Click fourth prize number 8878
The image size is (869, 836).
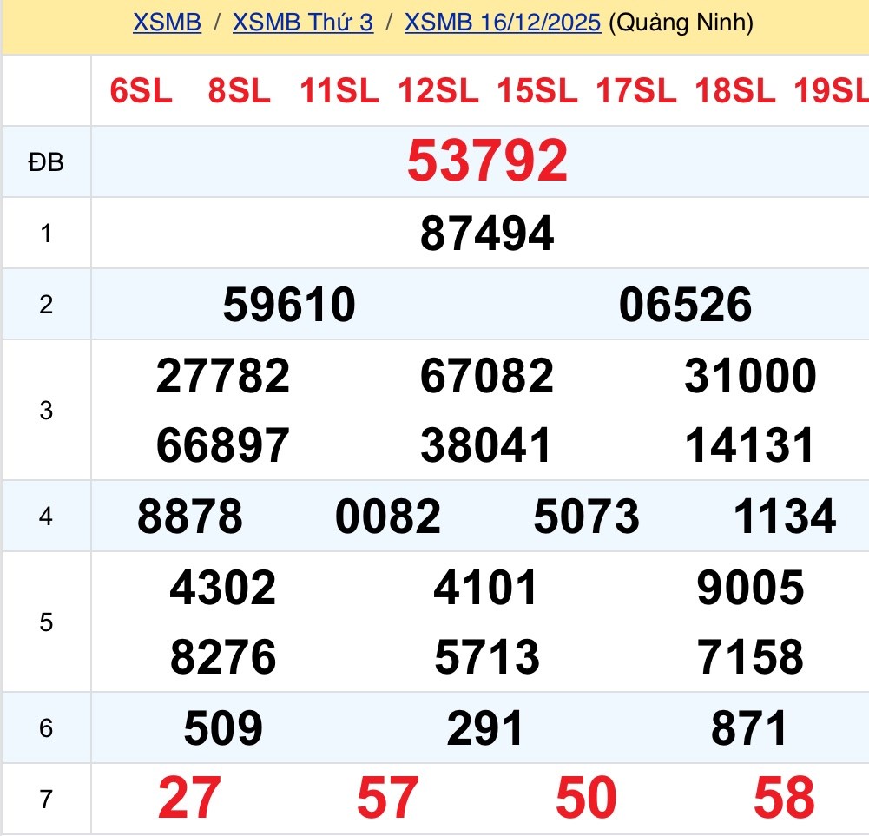(190, 517)
